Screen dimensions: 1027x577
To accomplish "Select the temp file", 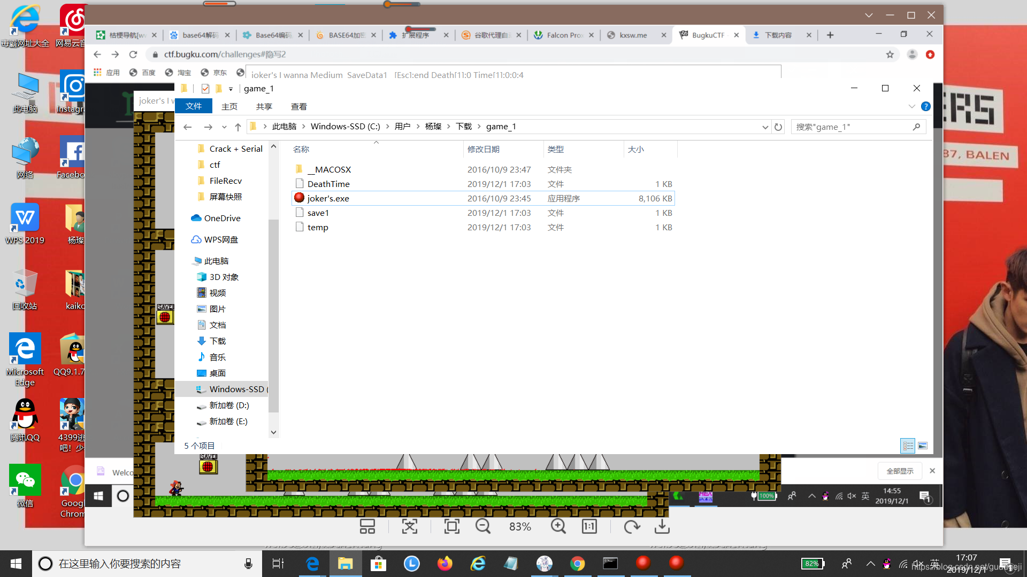I will [483, 227].
